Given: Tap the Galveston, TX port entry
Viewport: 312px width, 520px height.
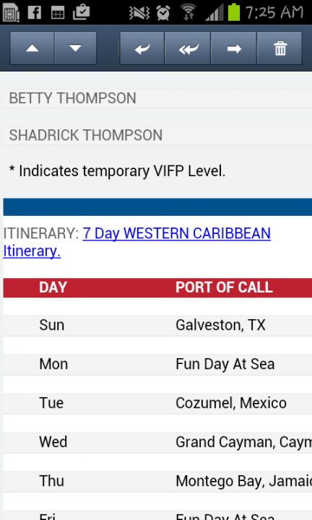Looking at the screenshot, I should pos(220,325).
